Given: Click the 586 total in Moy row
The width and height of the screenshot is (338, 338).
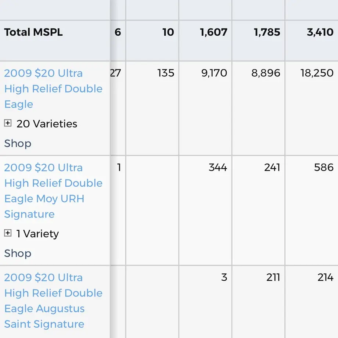Looking at the screenshot, I should pos(324,167).
